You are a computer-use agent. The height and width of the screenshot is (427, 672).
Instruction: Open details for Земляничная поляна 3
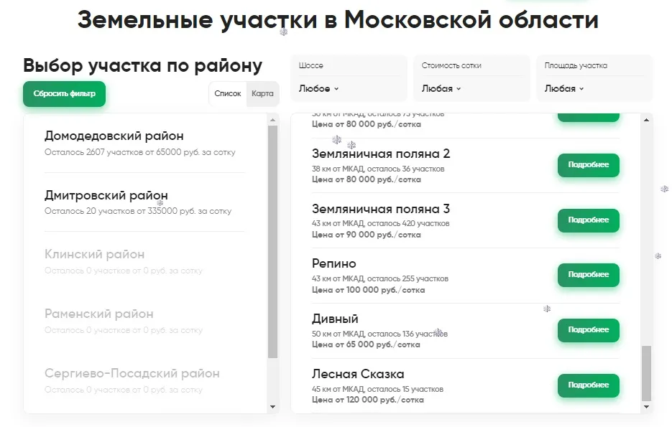(x=588, y=220)
